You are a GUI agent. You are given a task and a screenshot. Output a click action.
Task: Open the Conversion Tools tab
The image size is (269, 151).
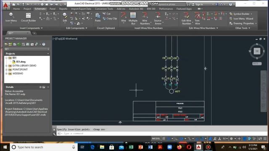104,9
